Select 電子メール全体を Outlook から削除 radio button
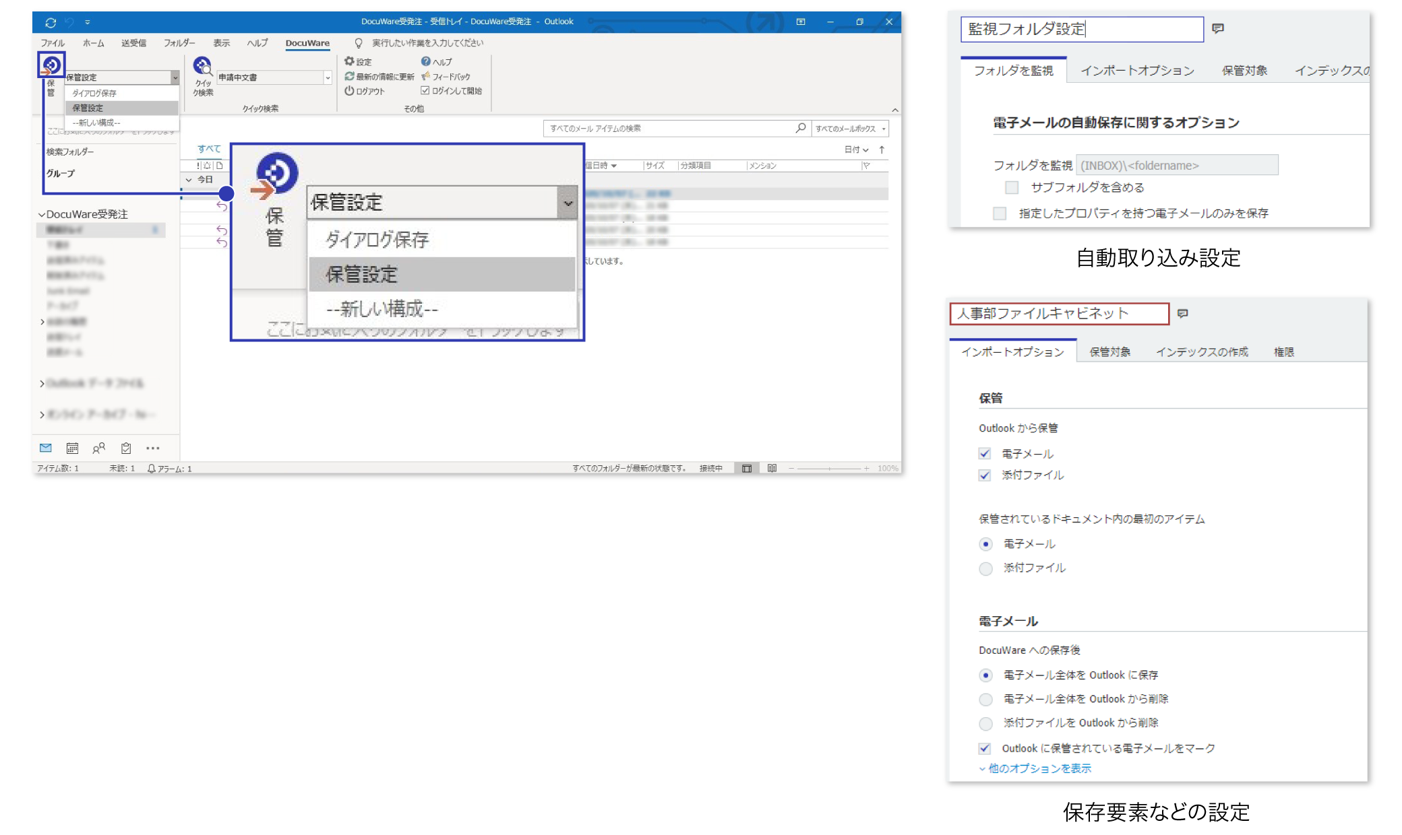This screenshot has height=835, width=1402. coord(985,699)
